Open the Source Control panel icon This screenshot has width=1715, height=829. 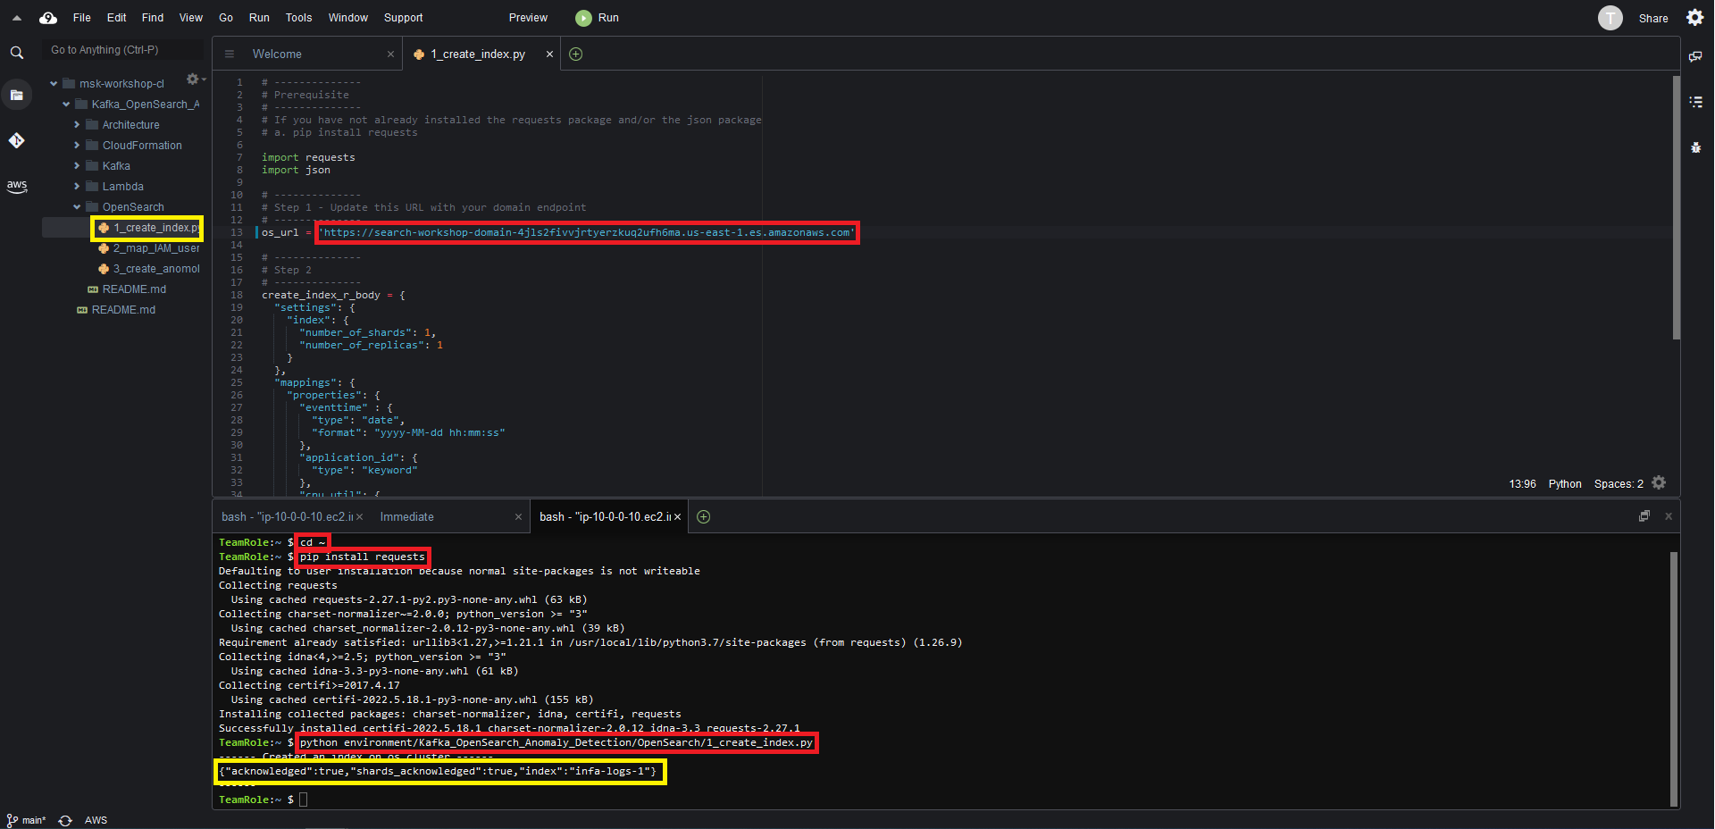16,140
